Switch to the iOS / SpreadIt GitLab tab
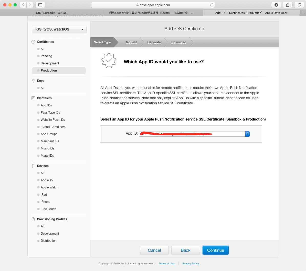The height and width of the screenshot is (271, 306). tap(51, 13)
